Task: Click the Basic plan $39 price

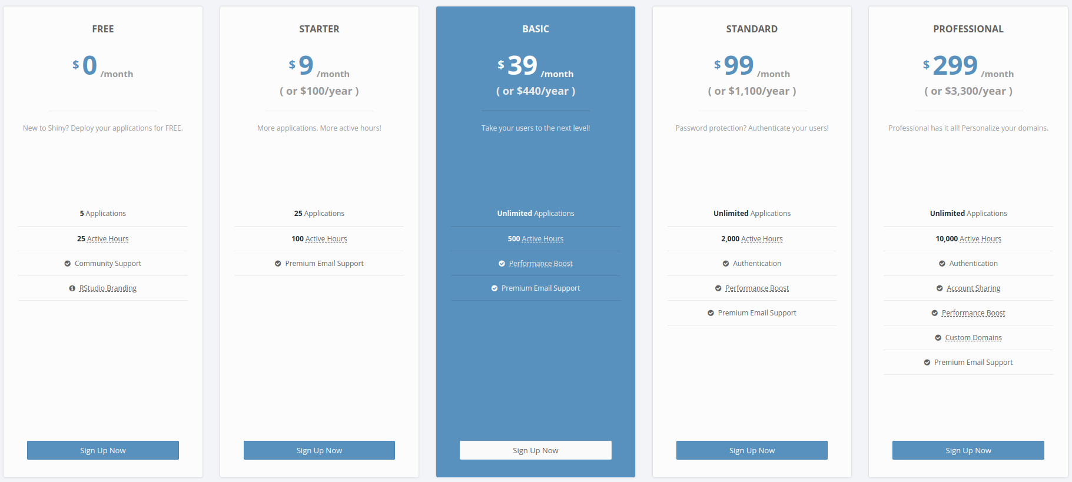Action: [x=522, y=66]
